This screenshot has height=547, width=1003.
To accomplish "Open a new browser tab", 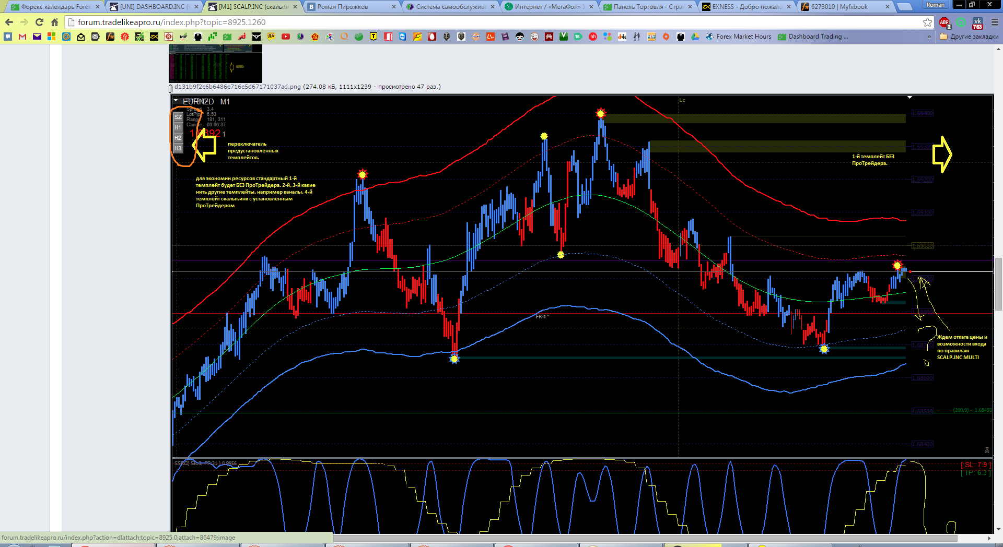I will tap(905, 7).
